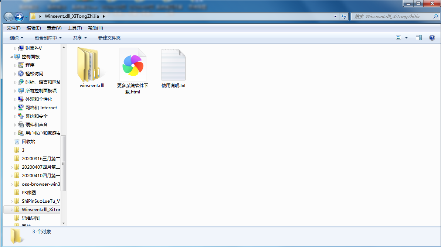This screenshot has height=247, width=441.
Task: Open the 共享 dropdown
Action: (80, 38)
